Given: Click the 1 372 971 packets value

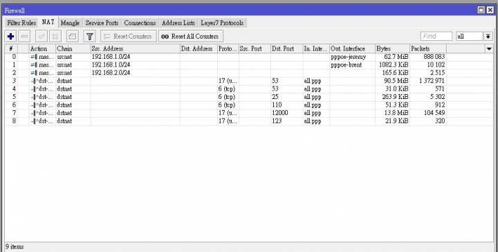Looking at the screenshot, I should pyautogui.click(x=432, y=81).
